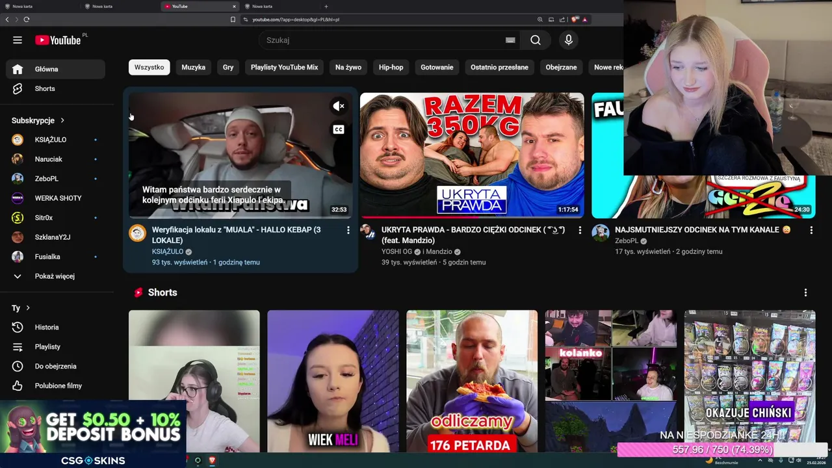Viewport: 832px width, 468px height.
Task: Expand Pokaż więcej subscriptions
Action: tap(55, 276)
